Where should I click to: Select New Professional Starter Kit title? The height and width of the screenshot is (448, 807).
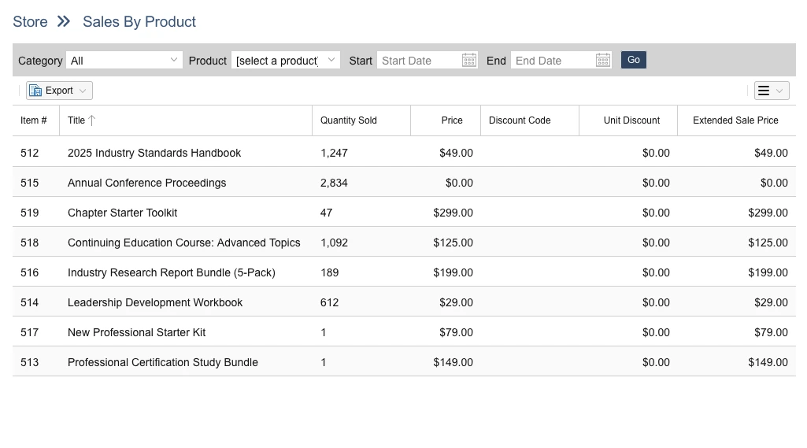136,332
